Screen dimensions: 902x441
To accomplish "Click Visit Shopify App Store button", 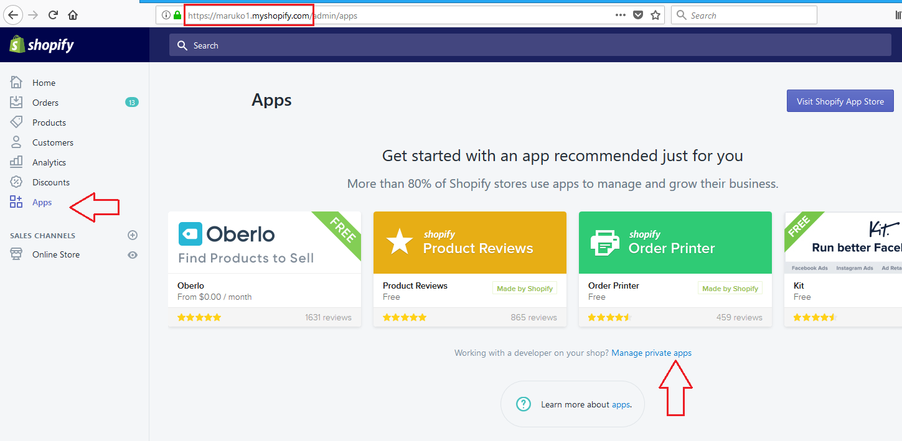I will click(x=840, y=101).
